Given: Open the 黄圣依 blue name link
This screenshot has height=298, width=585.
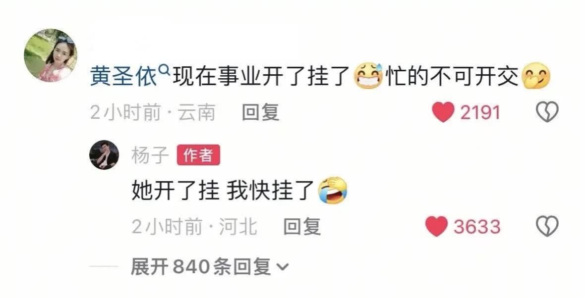Looking at the screenshot, I should point(123,77).
